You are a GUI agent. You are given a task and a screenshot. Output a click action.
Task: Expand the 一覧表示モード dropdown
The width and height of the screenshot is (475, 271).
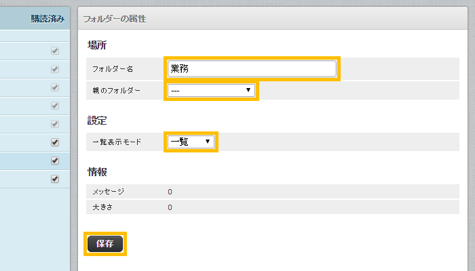[x=191, y=142]
